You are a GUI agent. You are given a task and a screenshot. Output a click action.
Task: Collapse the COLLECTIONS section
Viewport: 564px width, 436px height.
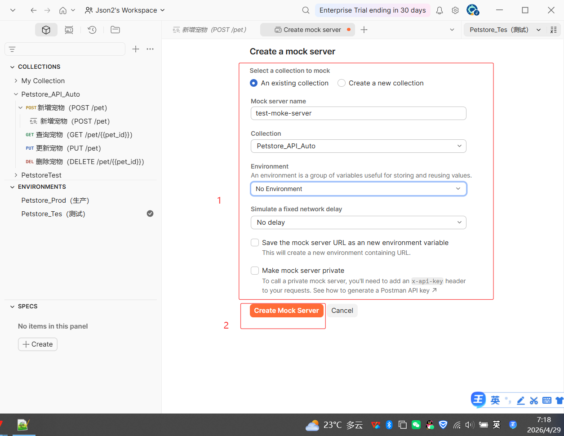click(x=13, y=67)
